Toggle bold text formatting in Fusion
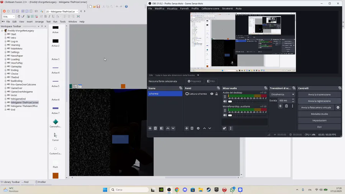Image resolution: width=345 pixels, height=194 pixels. [x=46, y=16]
